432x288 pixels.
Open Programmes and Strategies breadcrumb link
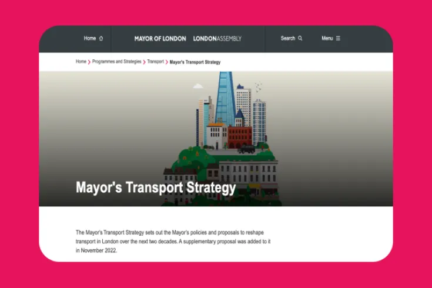[x=116, y=62]
